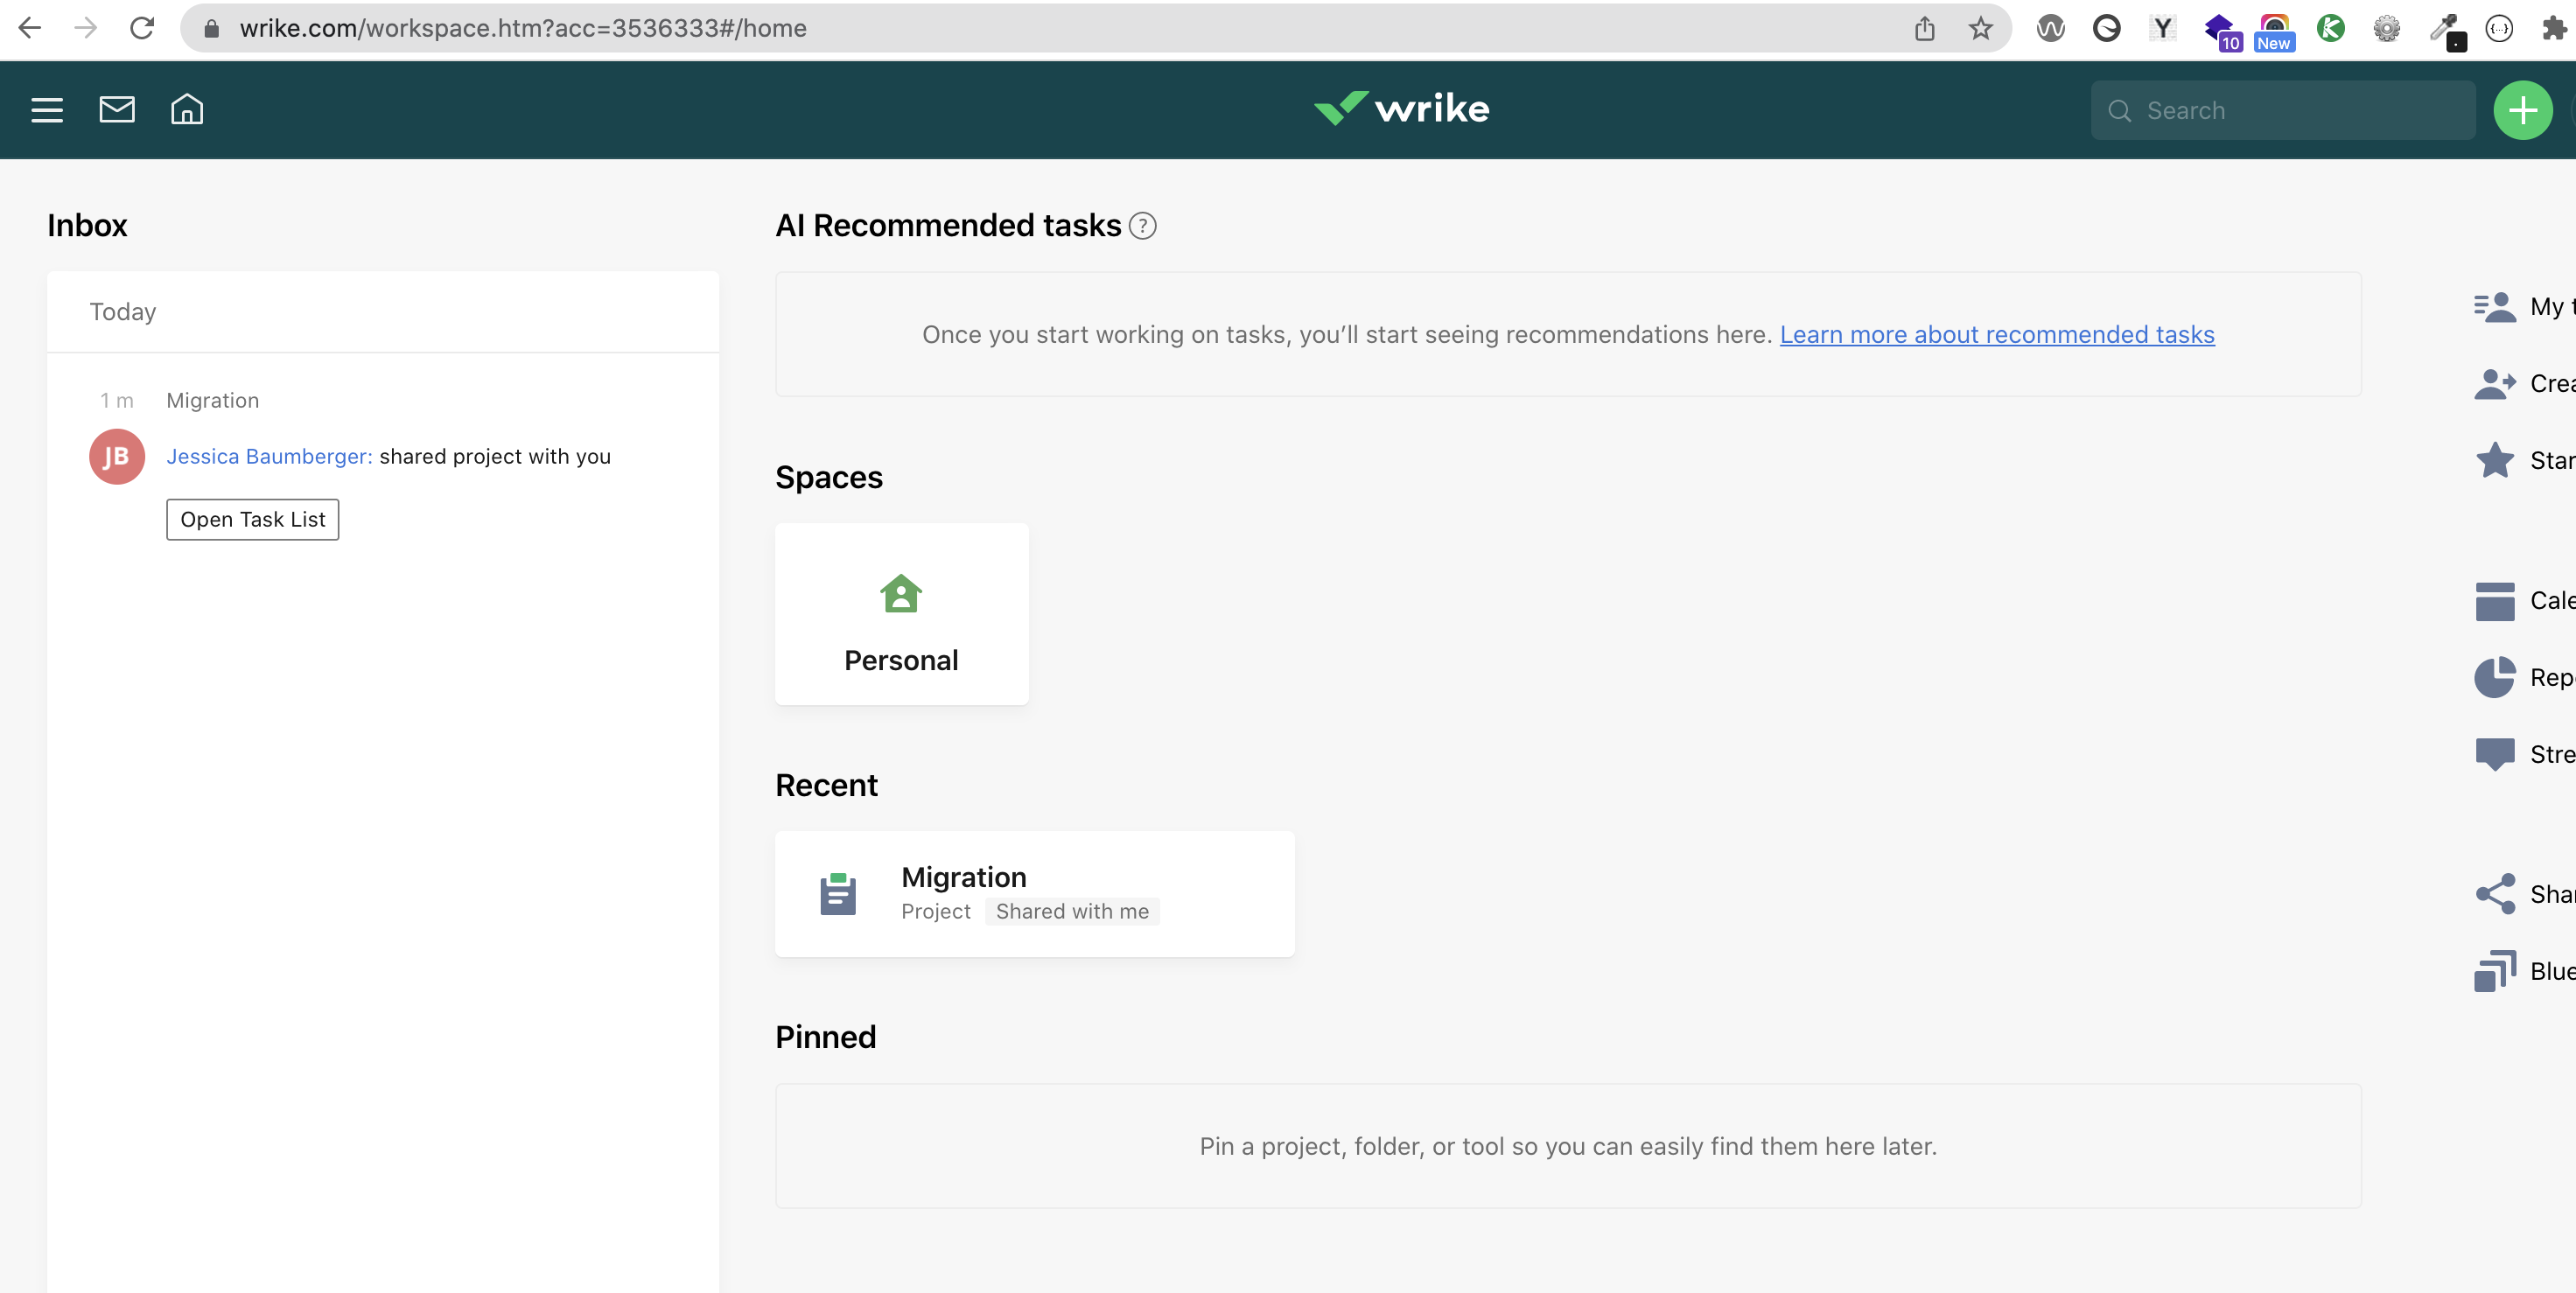Open My to-do sidebar icon
The image size is (2576, 1293).
(x=2494, y=307)
